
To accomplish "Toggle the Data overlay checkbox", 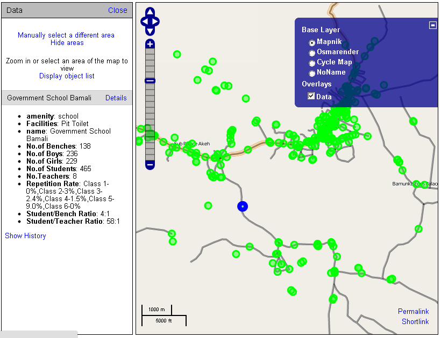I will tap(311, 96).
